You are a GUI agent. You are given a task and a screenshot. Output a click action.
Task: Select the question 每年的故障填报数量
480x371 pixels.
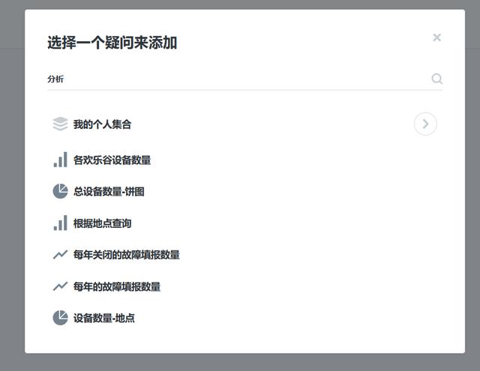(117, 286)
